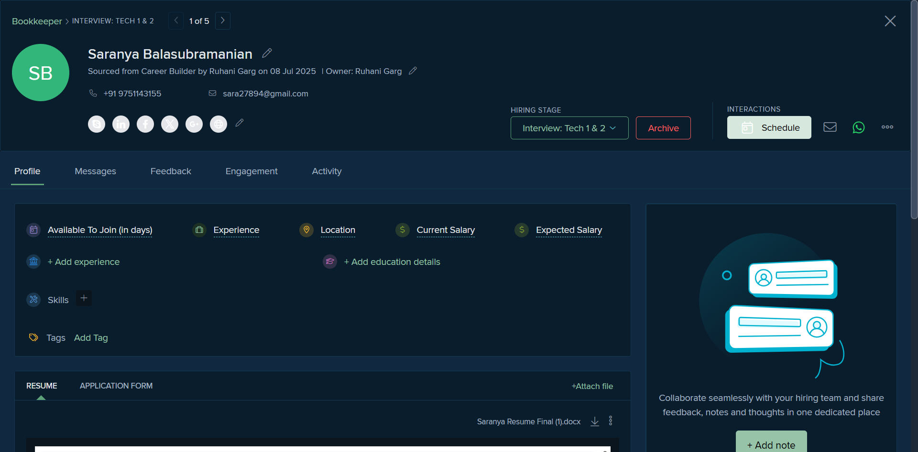The image size is (918, 452).
Task: Click the experience institution icon
Action: [33, 262]
